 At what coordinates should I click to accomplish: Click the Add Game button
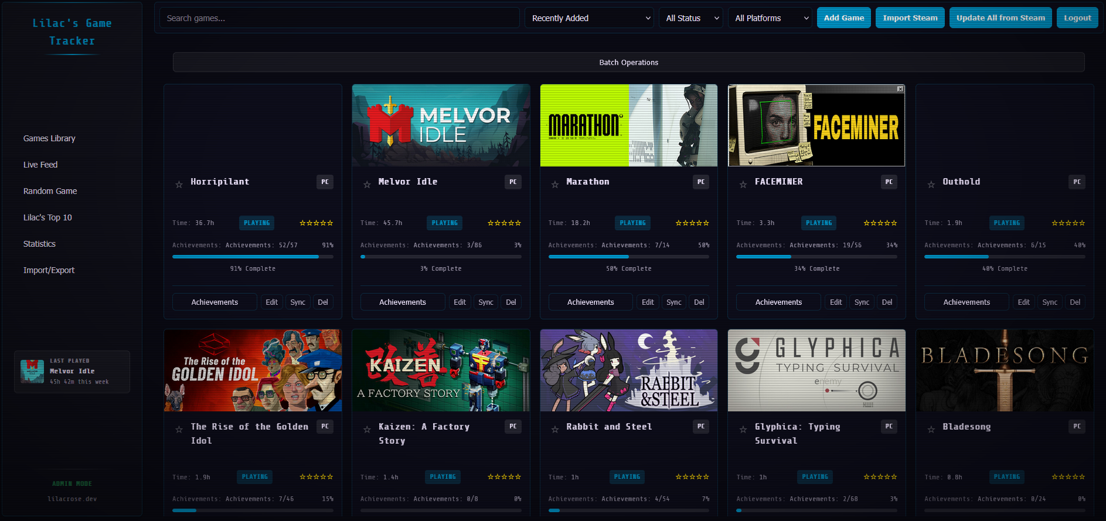[x=844, y=18]
